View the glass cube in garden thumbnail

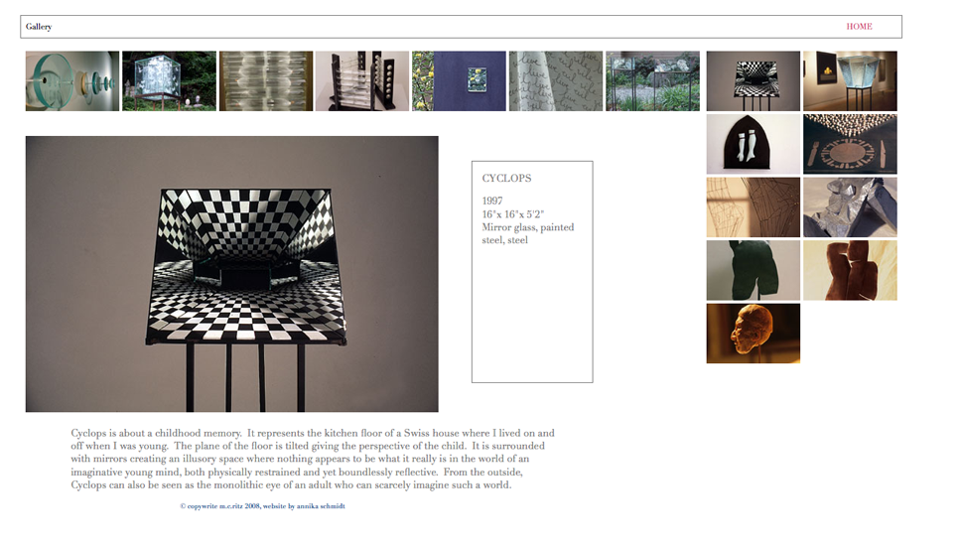click(x=169, y=81)
